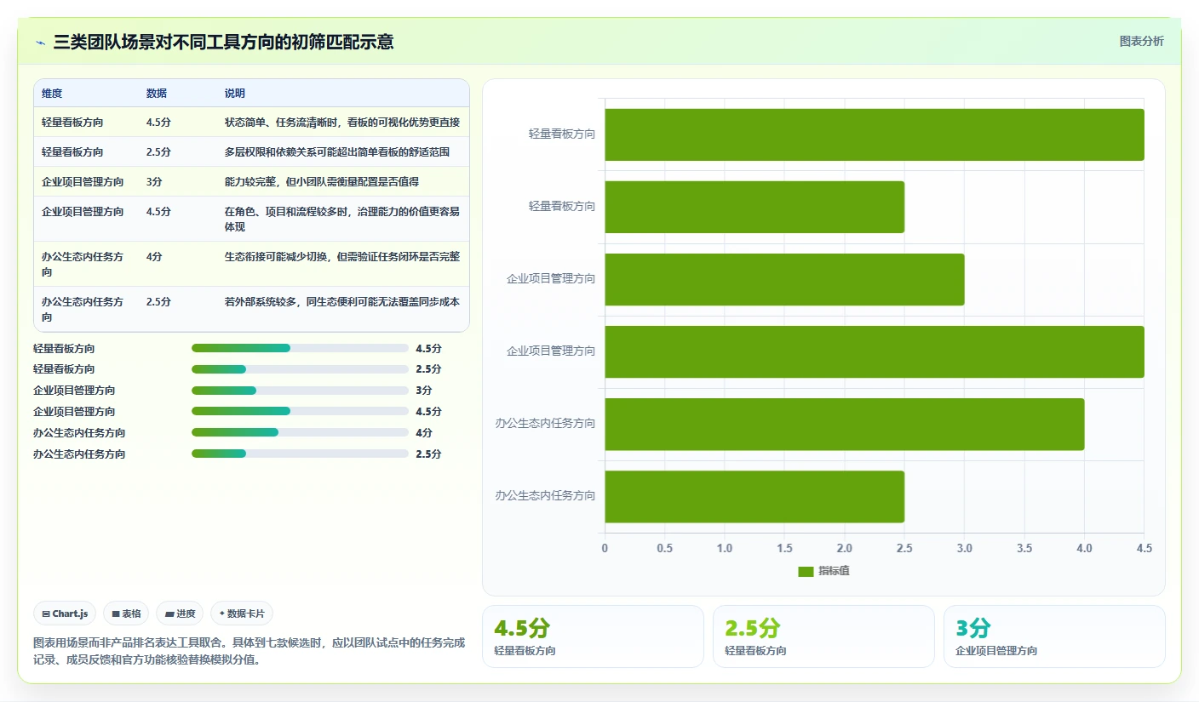Viewport: 1199px width, 702px height.
Task: Click the 4分 value beside the progress bar
Action: click(423, 432)
